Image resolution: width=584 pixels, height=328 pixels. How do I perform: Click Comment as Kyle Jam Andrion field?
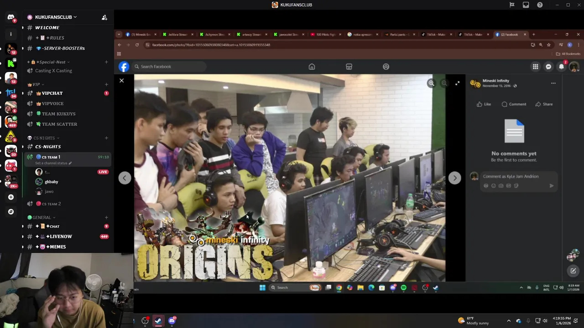[x=518, y=176]
